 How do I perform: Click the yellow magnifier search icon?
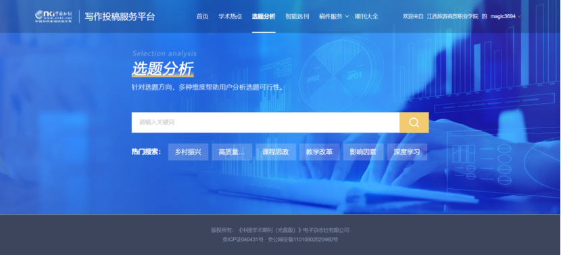coord(414,123)
